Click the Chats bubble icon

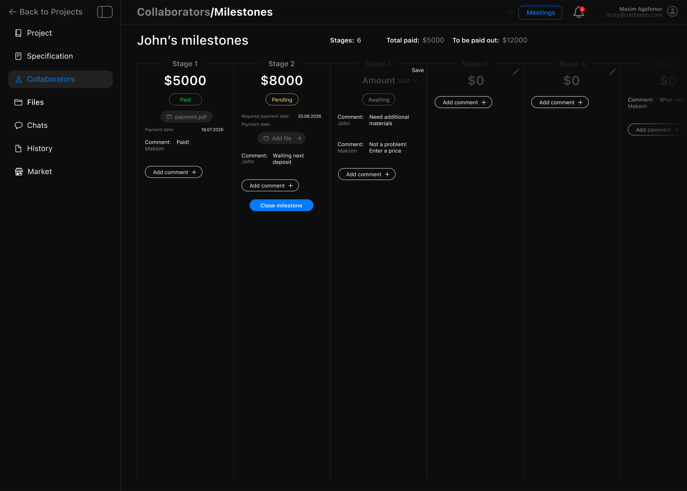[18, 125]
